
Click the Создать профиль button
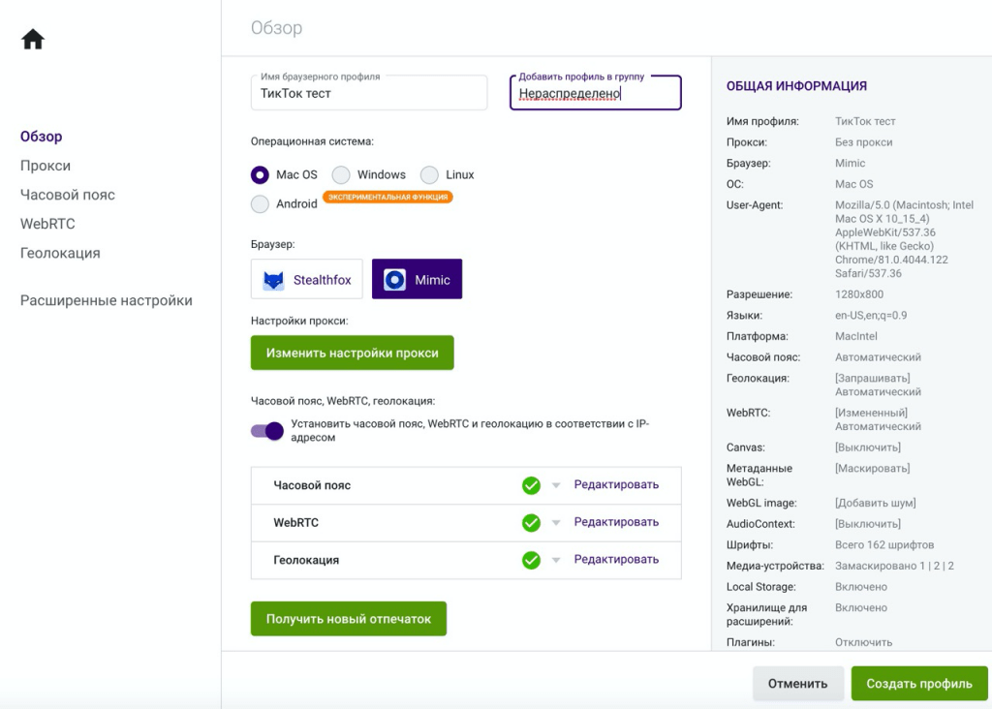pyautogui.click(x=918, y=683)
